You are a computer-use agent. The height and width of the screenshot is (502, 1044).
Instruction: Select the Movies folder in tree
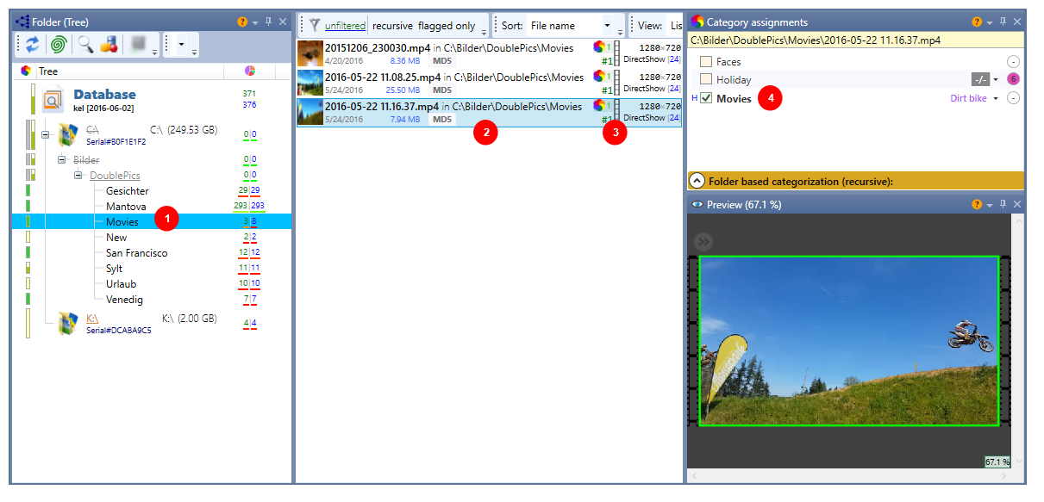point(122,222)
